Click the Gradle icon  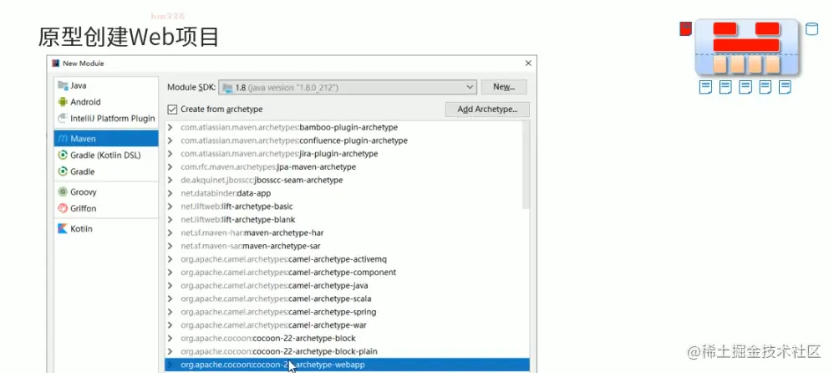pos(63,172)
